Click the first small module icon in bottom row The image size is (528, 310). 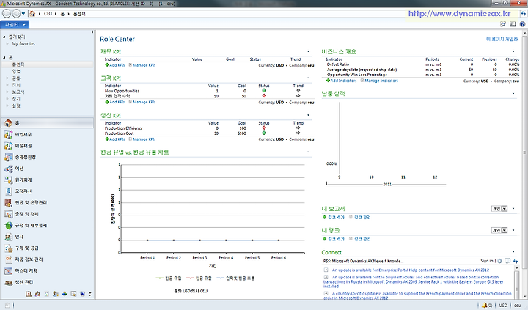[29, 294]
